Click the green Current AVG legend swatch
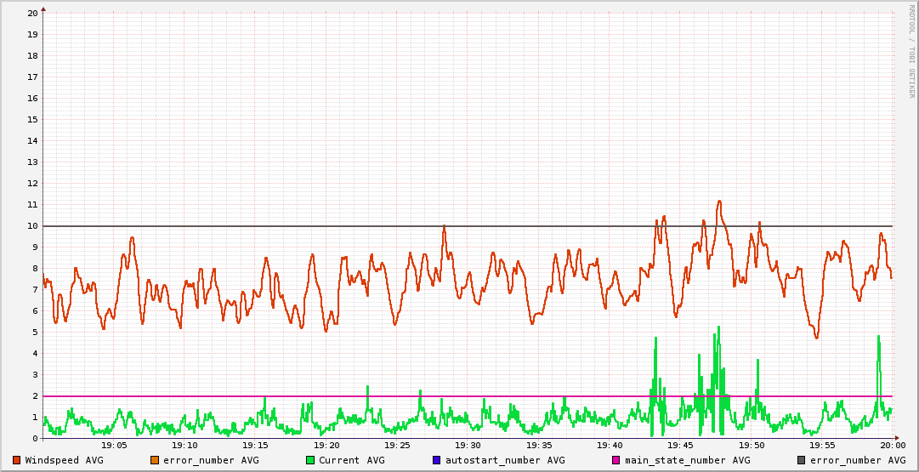919x472 pixels. point(310,460)
